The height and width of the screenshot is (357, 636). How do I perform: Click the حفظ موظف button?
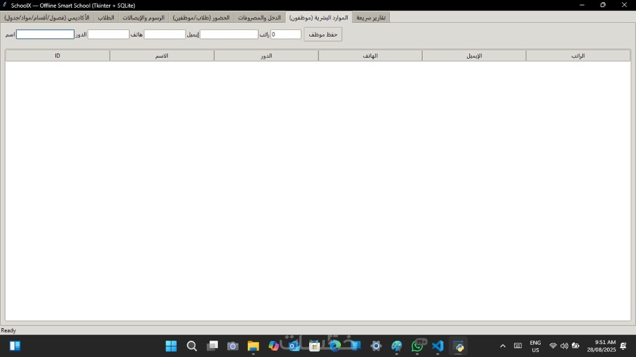[x=323, y=35]
